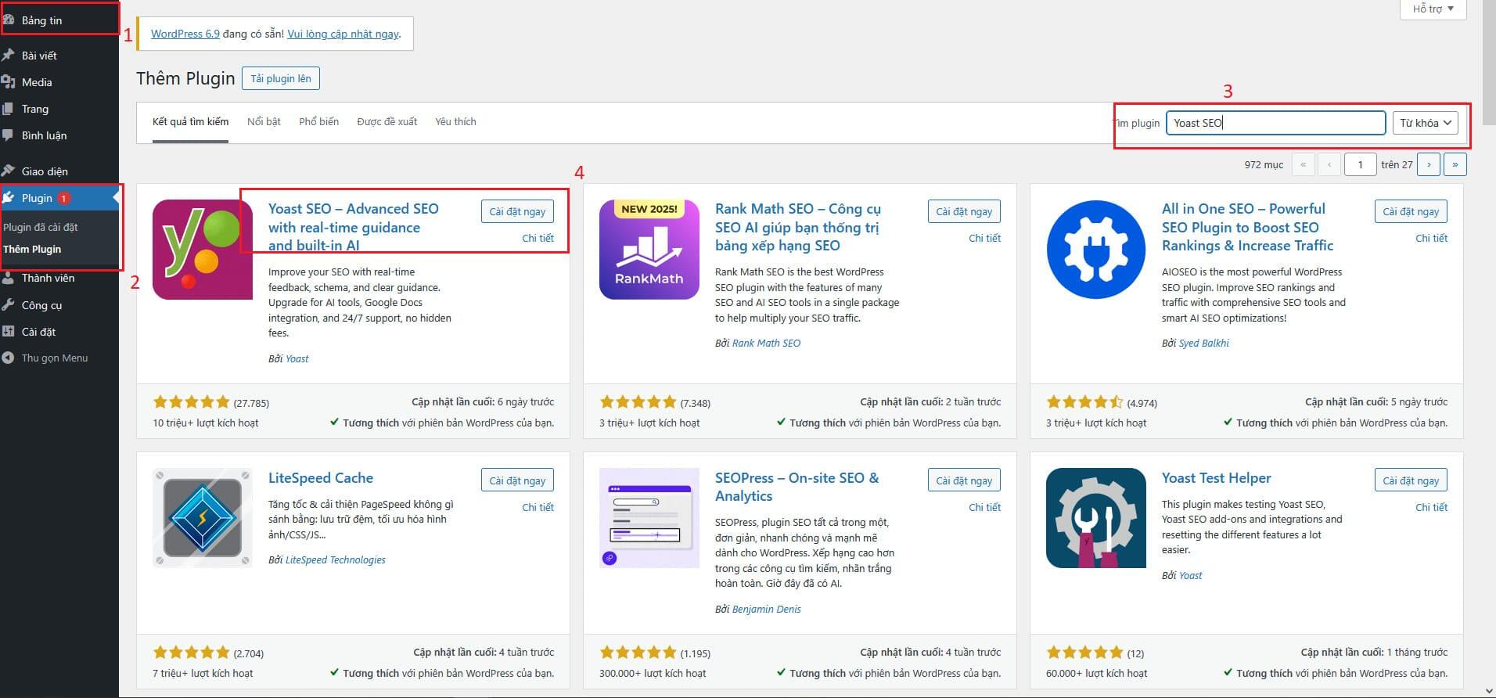Open the Yoast Test Helper title
The width and height of the screenshot is (1496, 698).
[1216, 478]
